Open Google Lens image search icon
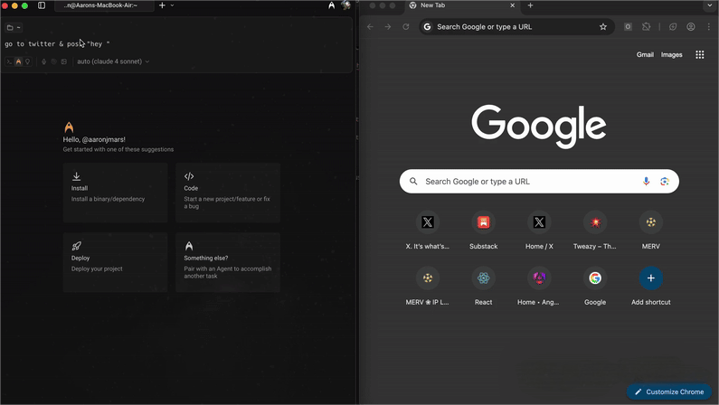This screenshot has width=719, height=405. tap(665, 182)
